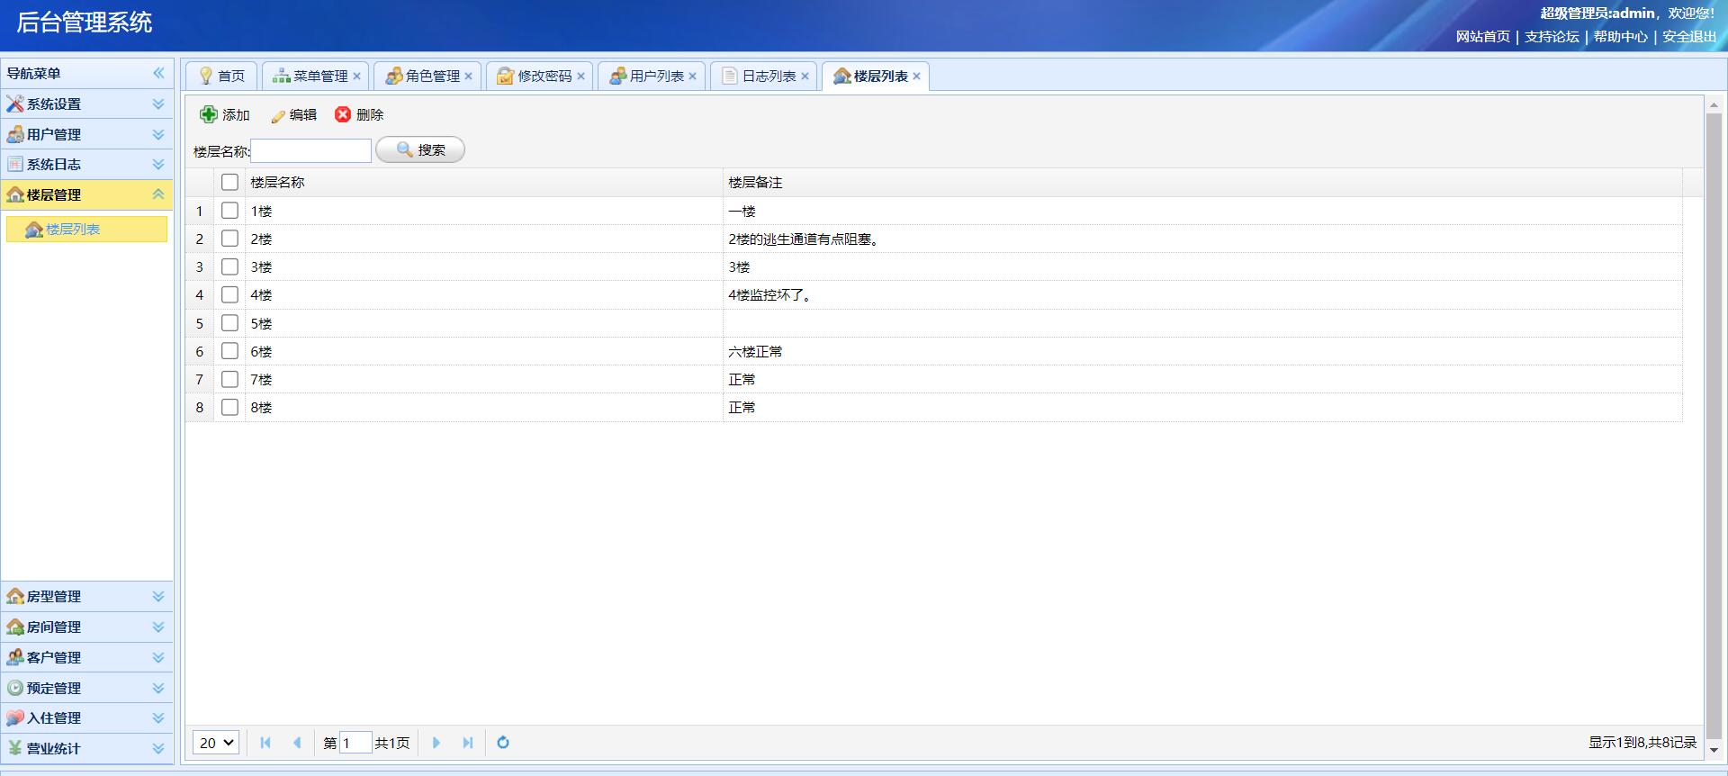This screenshot has height=776, width=1728.
Task: Click the page number input field
Action: [355, 743]
